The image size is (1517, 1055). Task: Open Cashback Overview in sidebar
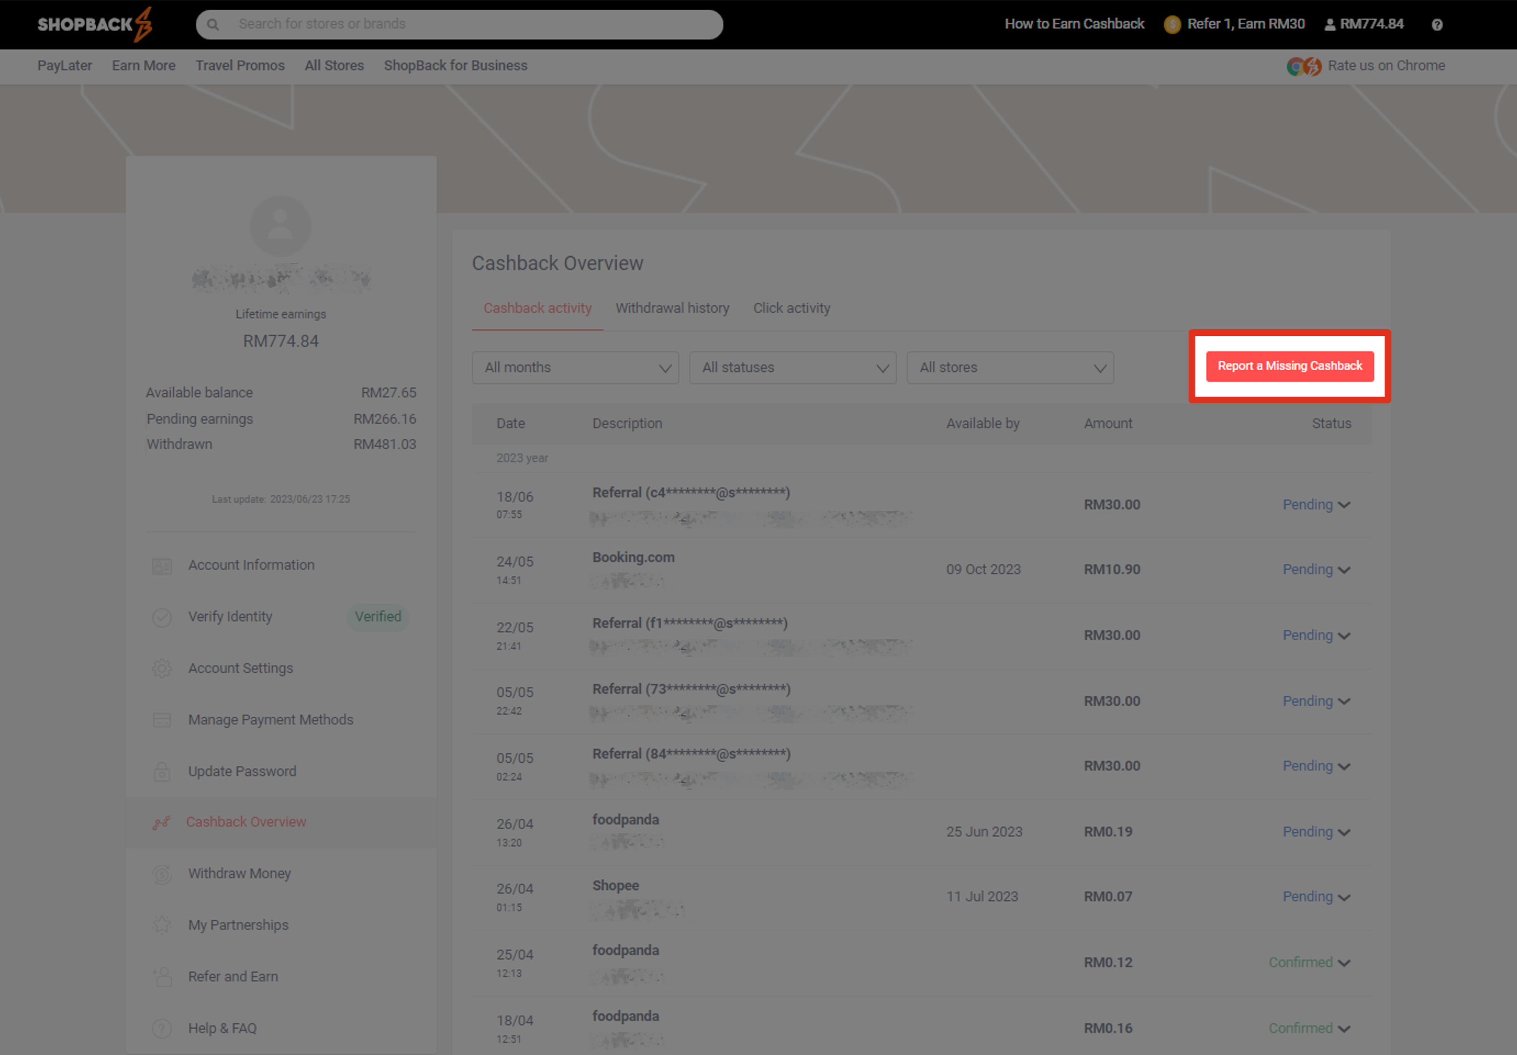(246, 822)
